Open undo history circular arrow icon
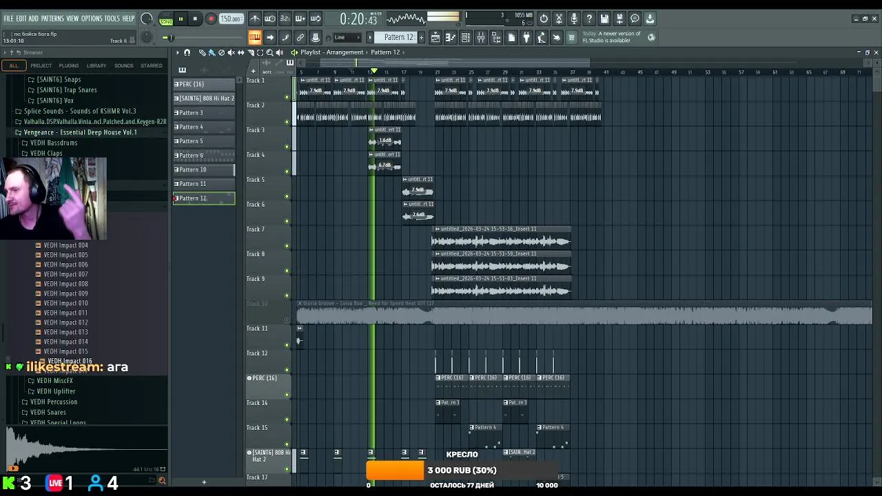882x496 pixels. click(x=544, y=19)
